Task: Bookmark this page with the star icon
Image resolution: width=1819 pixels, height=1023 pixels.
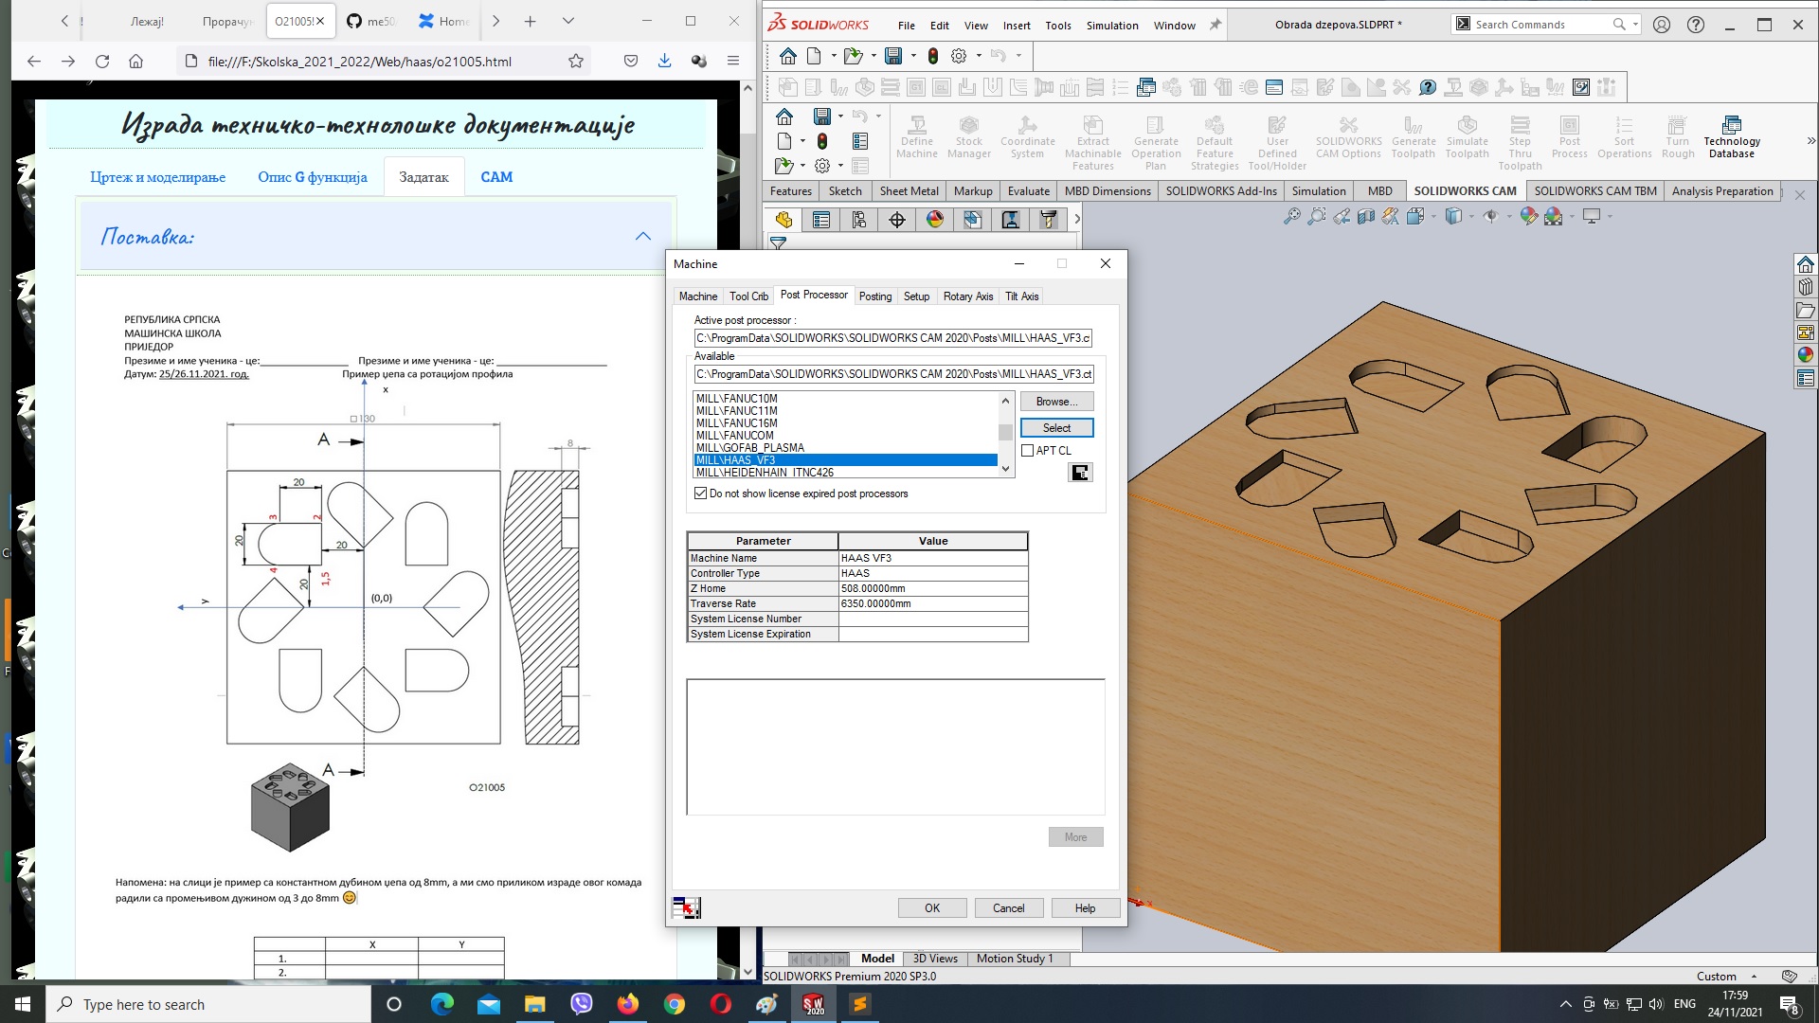Action: (x=576, y=62)
